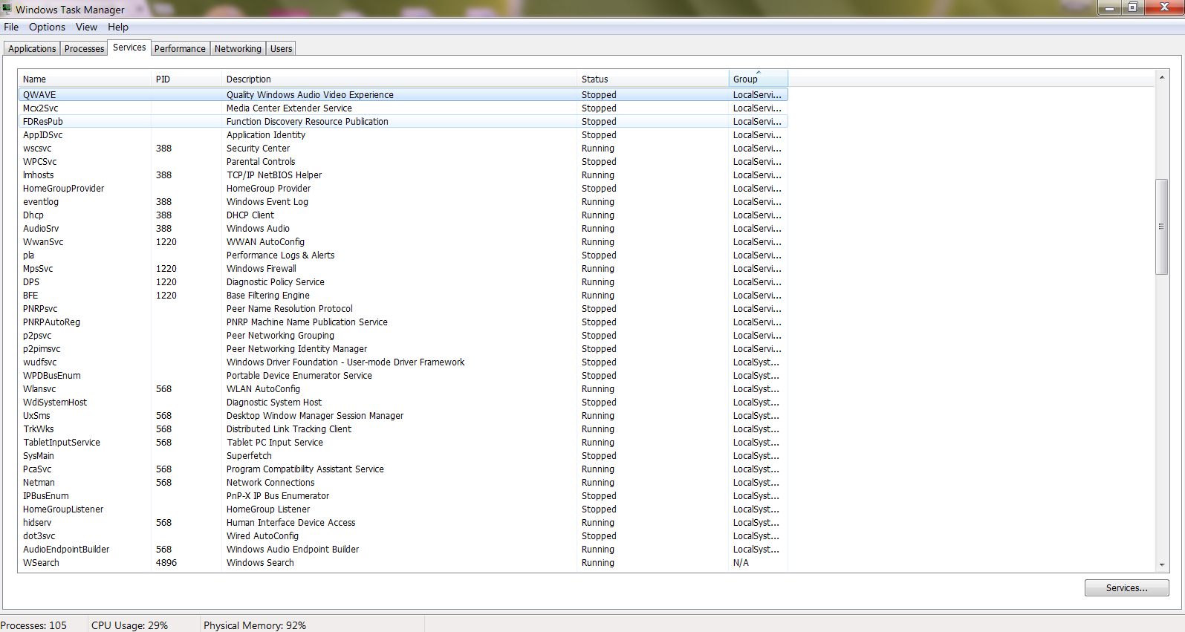Select the MpsSvc service
The width and height of the screenshot is (1185, 632).
[x=403, y=268]
